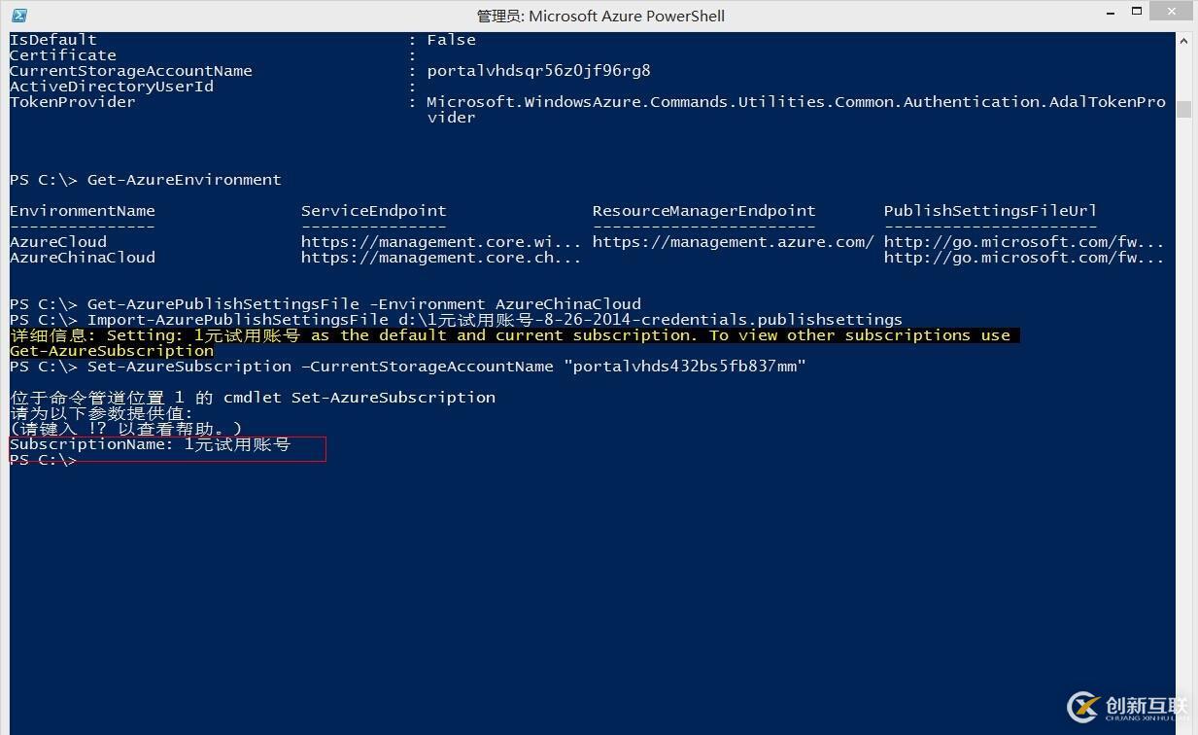Screen dimensions: 1198x735
Task: Click the vertical scrollbar thumb
Action: pyautogui.click(x=1183, y=109)
